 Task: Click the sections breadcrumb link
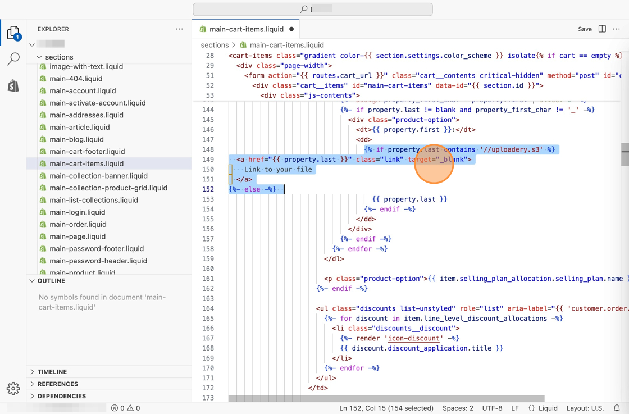(x=215, y=45)
